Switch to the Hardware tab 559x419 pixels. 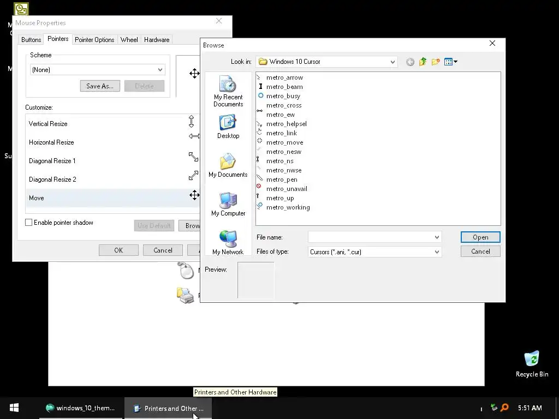[157, 39]
